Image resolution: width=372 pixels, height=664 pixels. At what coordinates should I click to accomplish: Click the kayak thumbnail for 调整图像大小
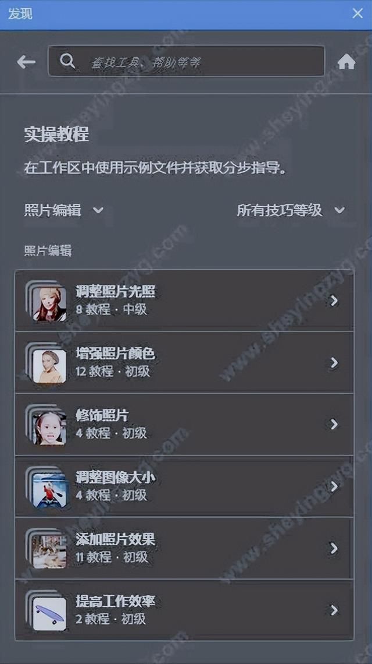[x=49, y=490]
